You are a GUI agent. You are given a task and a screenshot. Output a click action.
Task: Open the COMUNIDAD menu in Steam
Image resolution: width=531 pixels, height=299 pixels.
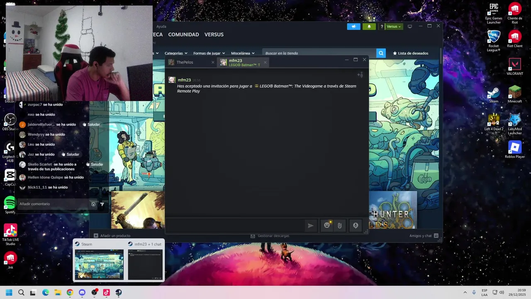pos(183,34)
